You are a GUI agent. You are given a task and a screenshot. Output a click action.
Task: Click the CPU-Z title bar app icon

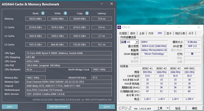[119, 27]
